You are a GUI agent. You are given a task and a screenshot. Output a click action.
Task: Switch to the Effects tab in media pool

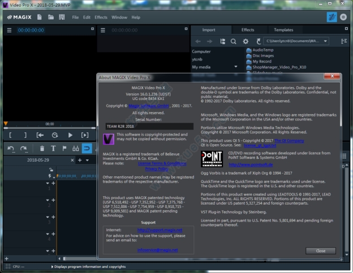pos(248,30)
